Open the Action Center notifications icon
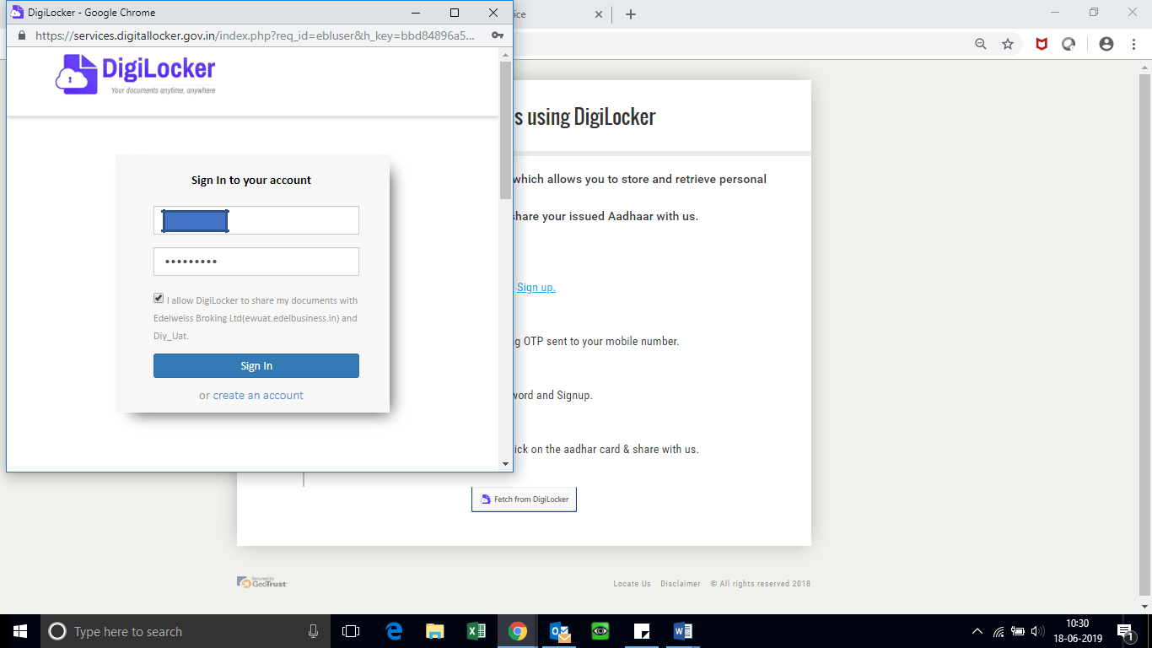This screenshot has width=1152, height=648. [1126, 631]
